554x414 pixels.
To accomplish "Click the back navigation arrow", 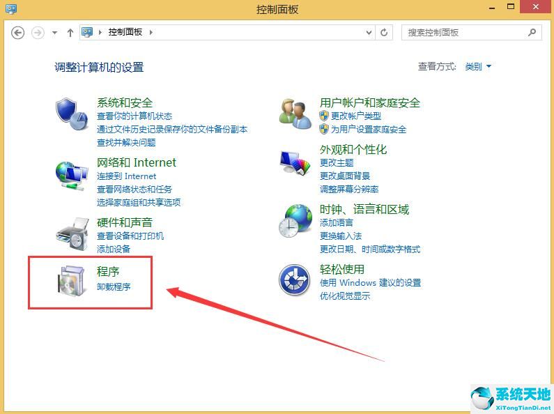I will pos(17,33).
